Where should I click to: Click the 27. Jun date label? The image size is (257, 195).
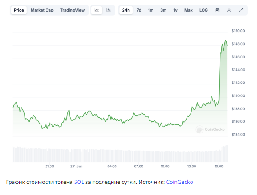pyautogui.click(x=76, y=166)
